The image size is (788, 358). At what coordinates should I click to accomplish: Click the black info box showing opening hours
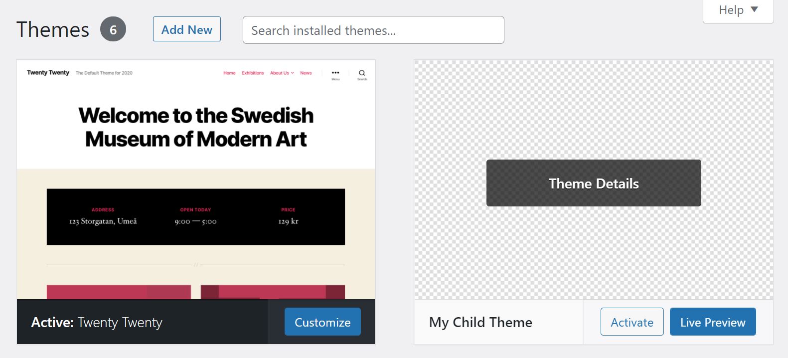[x=196, y=216]
